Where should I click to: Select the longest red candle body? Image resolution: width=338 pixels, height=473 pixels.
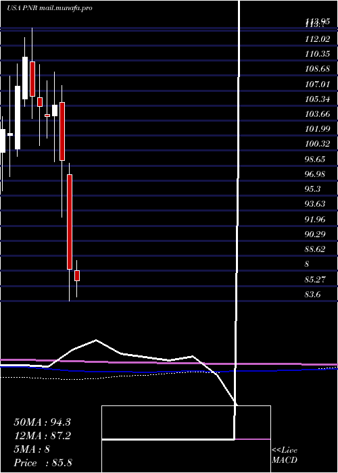point(70,222)
